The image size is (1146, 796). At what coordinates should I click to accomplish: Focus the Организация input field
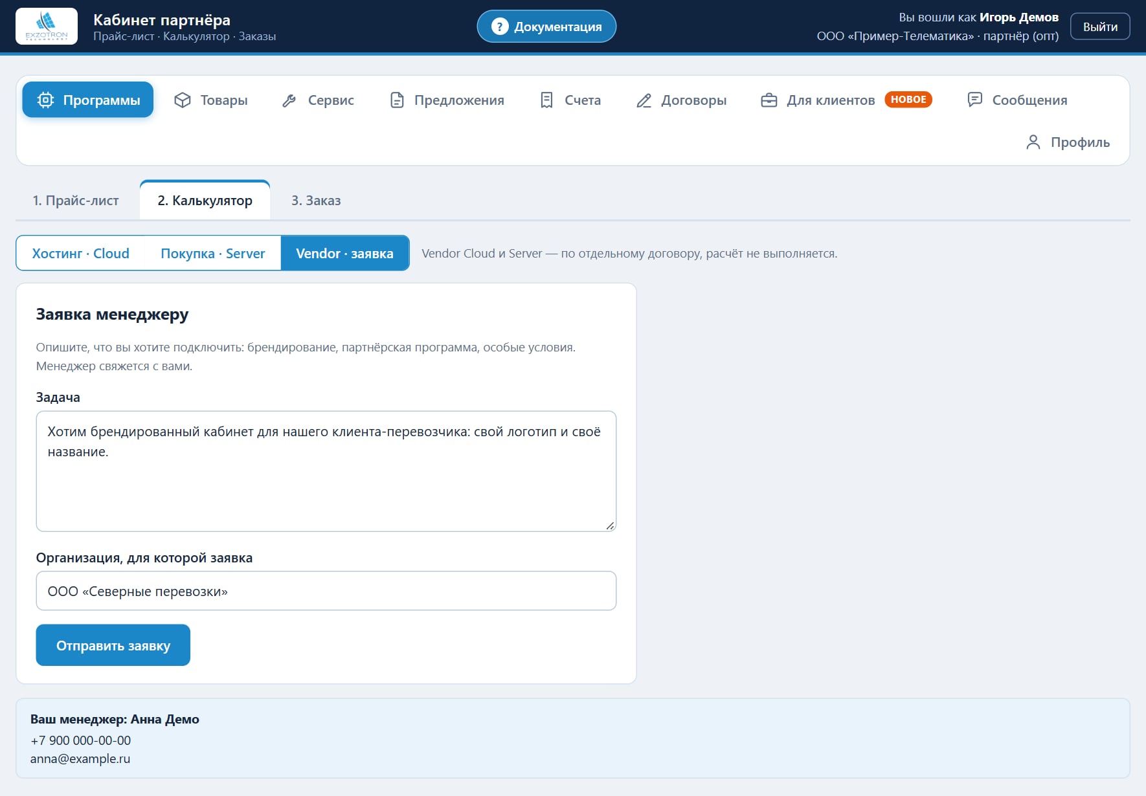[326, 591]
